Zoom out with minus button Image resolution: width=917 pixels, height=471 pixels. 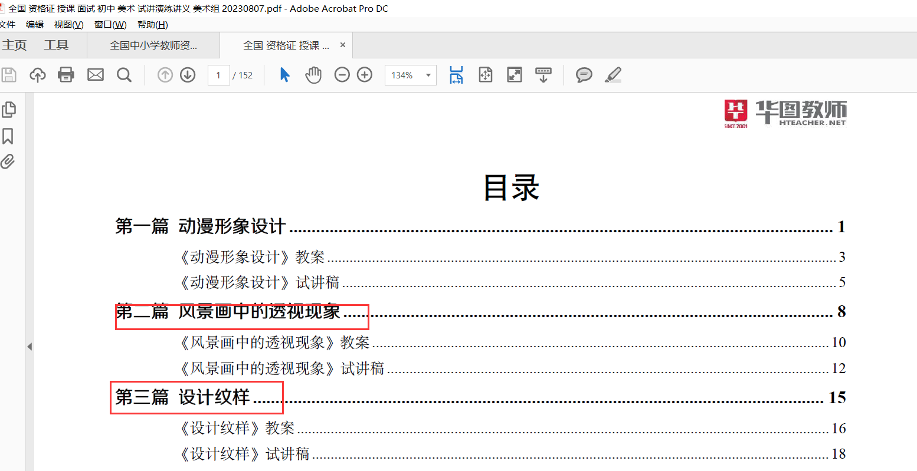click(x=342, y=75)
